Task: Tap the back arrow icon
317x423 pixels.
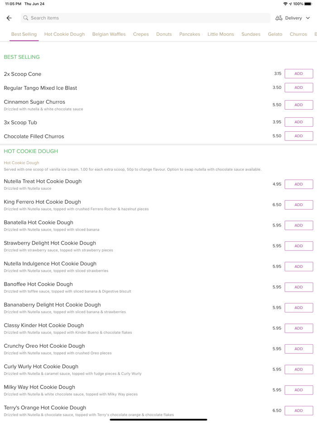Action: point(9,18)
